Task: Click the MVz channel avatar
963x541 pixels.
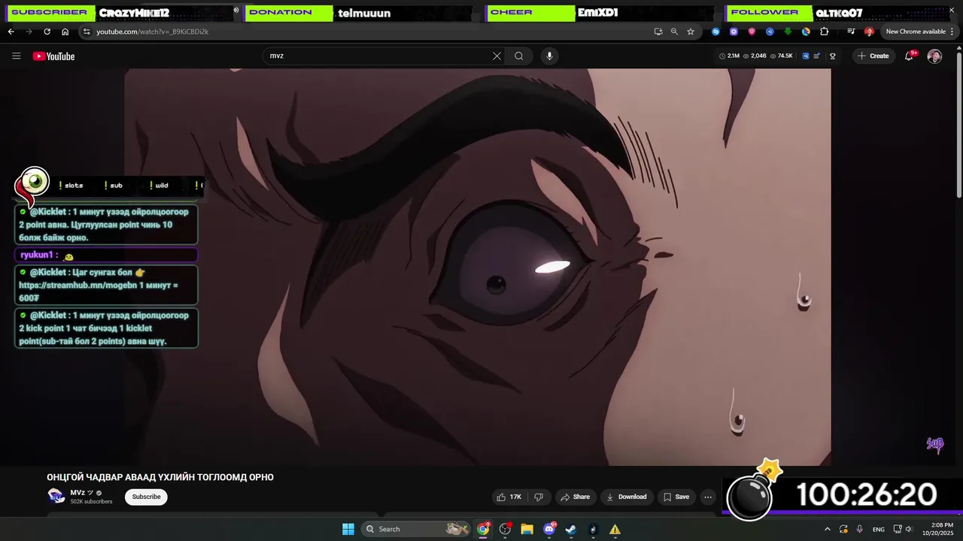Action: pyautogui.click(x=56, y=496)
